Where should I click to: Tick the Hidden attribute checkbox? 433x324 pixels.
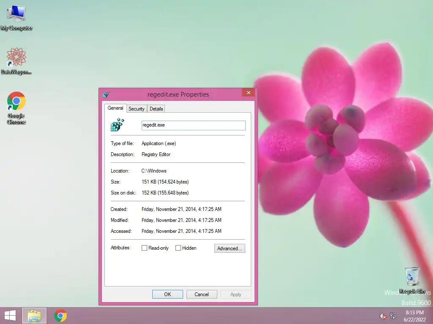pos(178,248)
